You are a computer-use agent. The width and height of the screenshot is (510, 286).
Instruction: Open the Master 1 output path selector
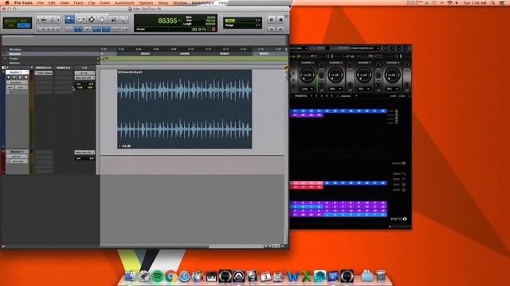[84, 153]
